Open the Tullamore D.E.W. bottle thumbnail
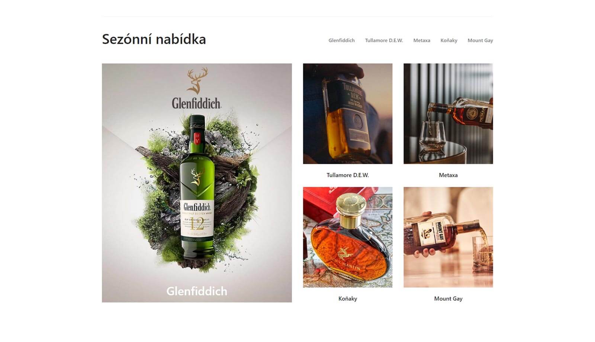Image resolution: width=595 pixels, height=342 pixels. (x=348, y=113)
